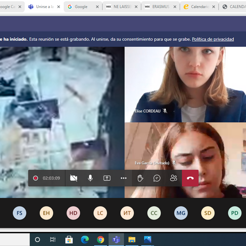Open more actions ellipsis menu
The image size is (246, 246).
coord(123,178)
